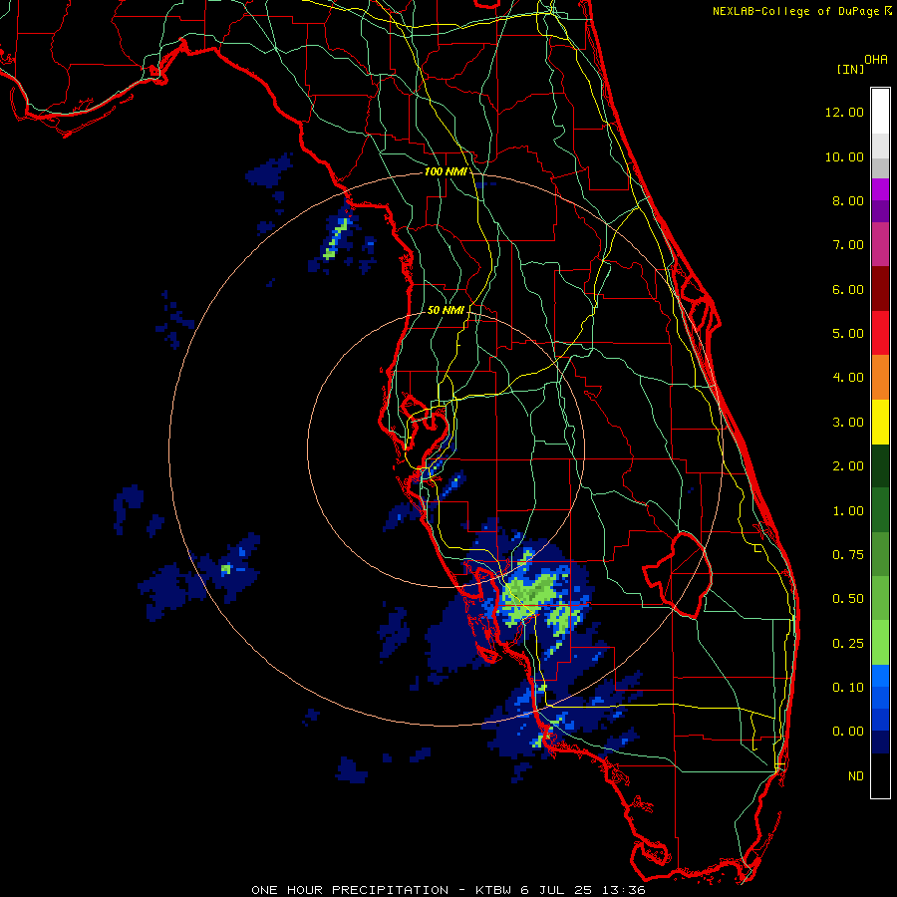Select the "7.00" legend value
Viewport: 897px width, 897px height.
[848, 245]
